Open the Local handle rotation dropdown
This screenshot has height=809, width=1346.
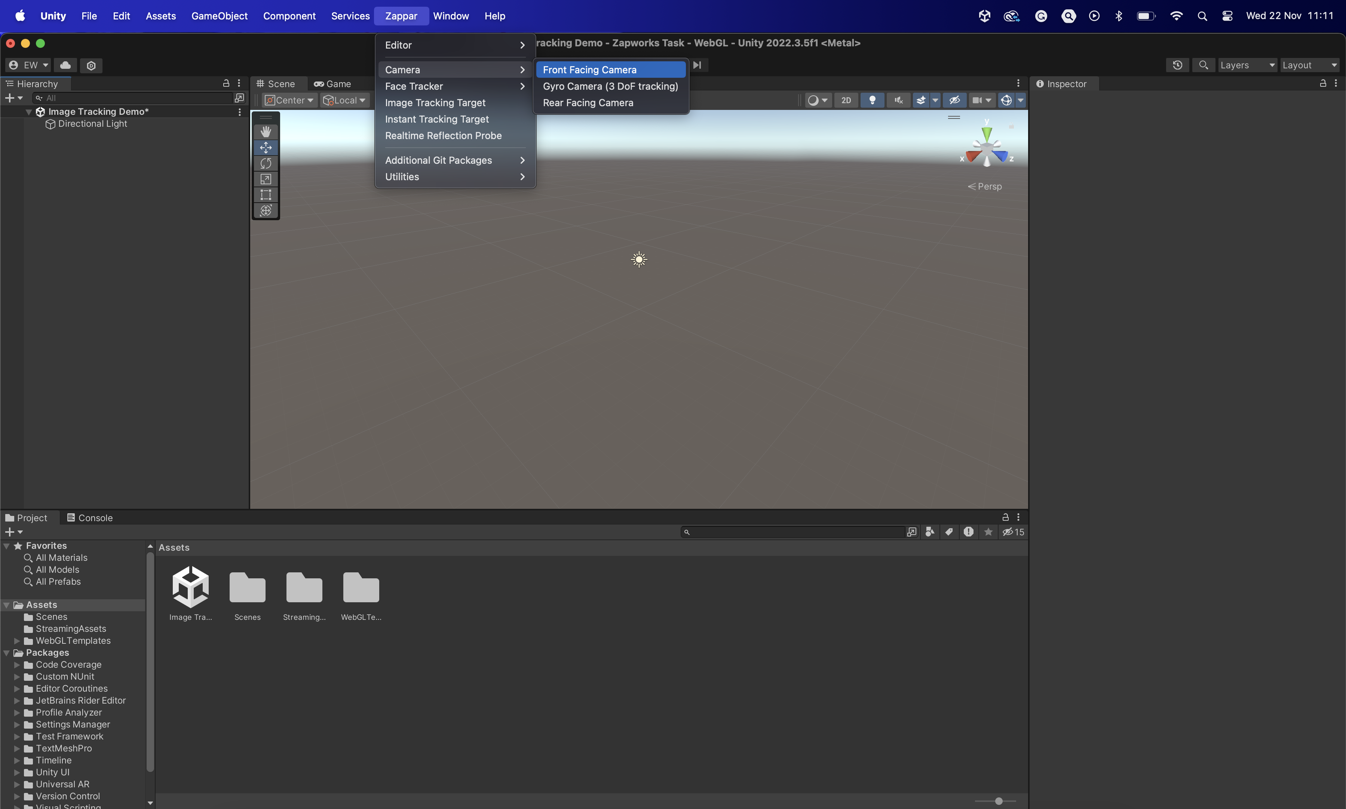tap(344, 100)
